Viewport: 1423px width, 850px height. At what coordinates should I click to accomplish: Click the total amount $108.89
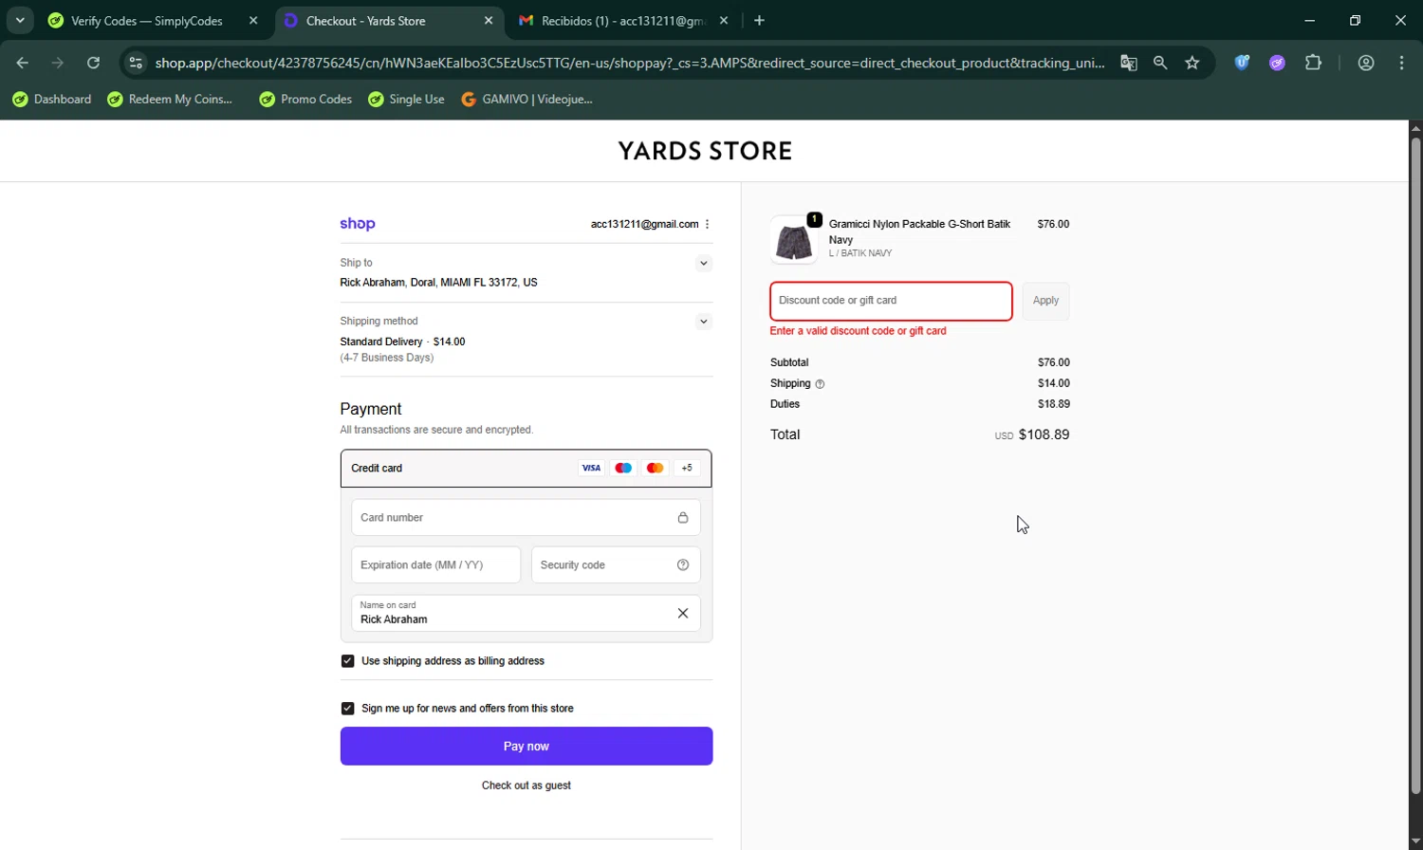click(1044, 434)
